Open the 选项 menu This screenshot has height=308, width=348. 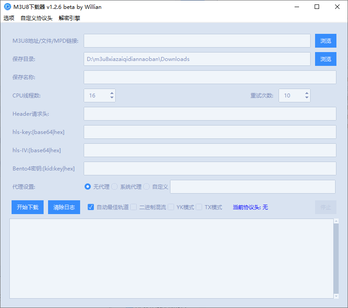[9, 18]
